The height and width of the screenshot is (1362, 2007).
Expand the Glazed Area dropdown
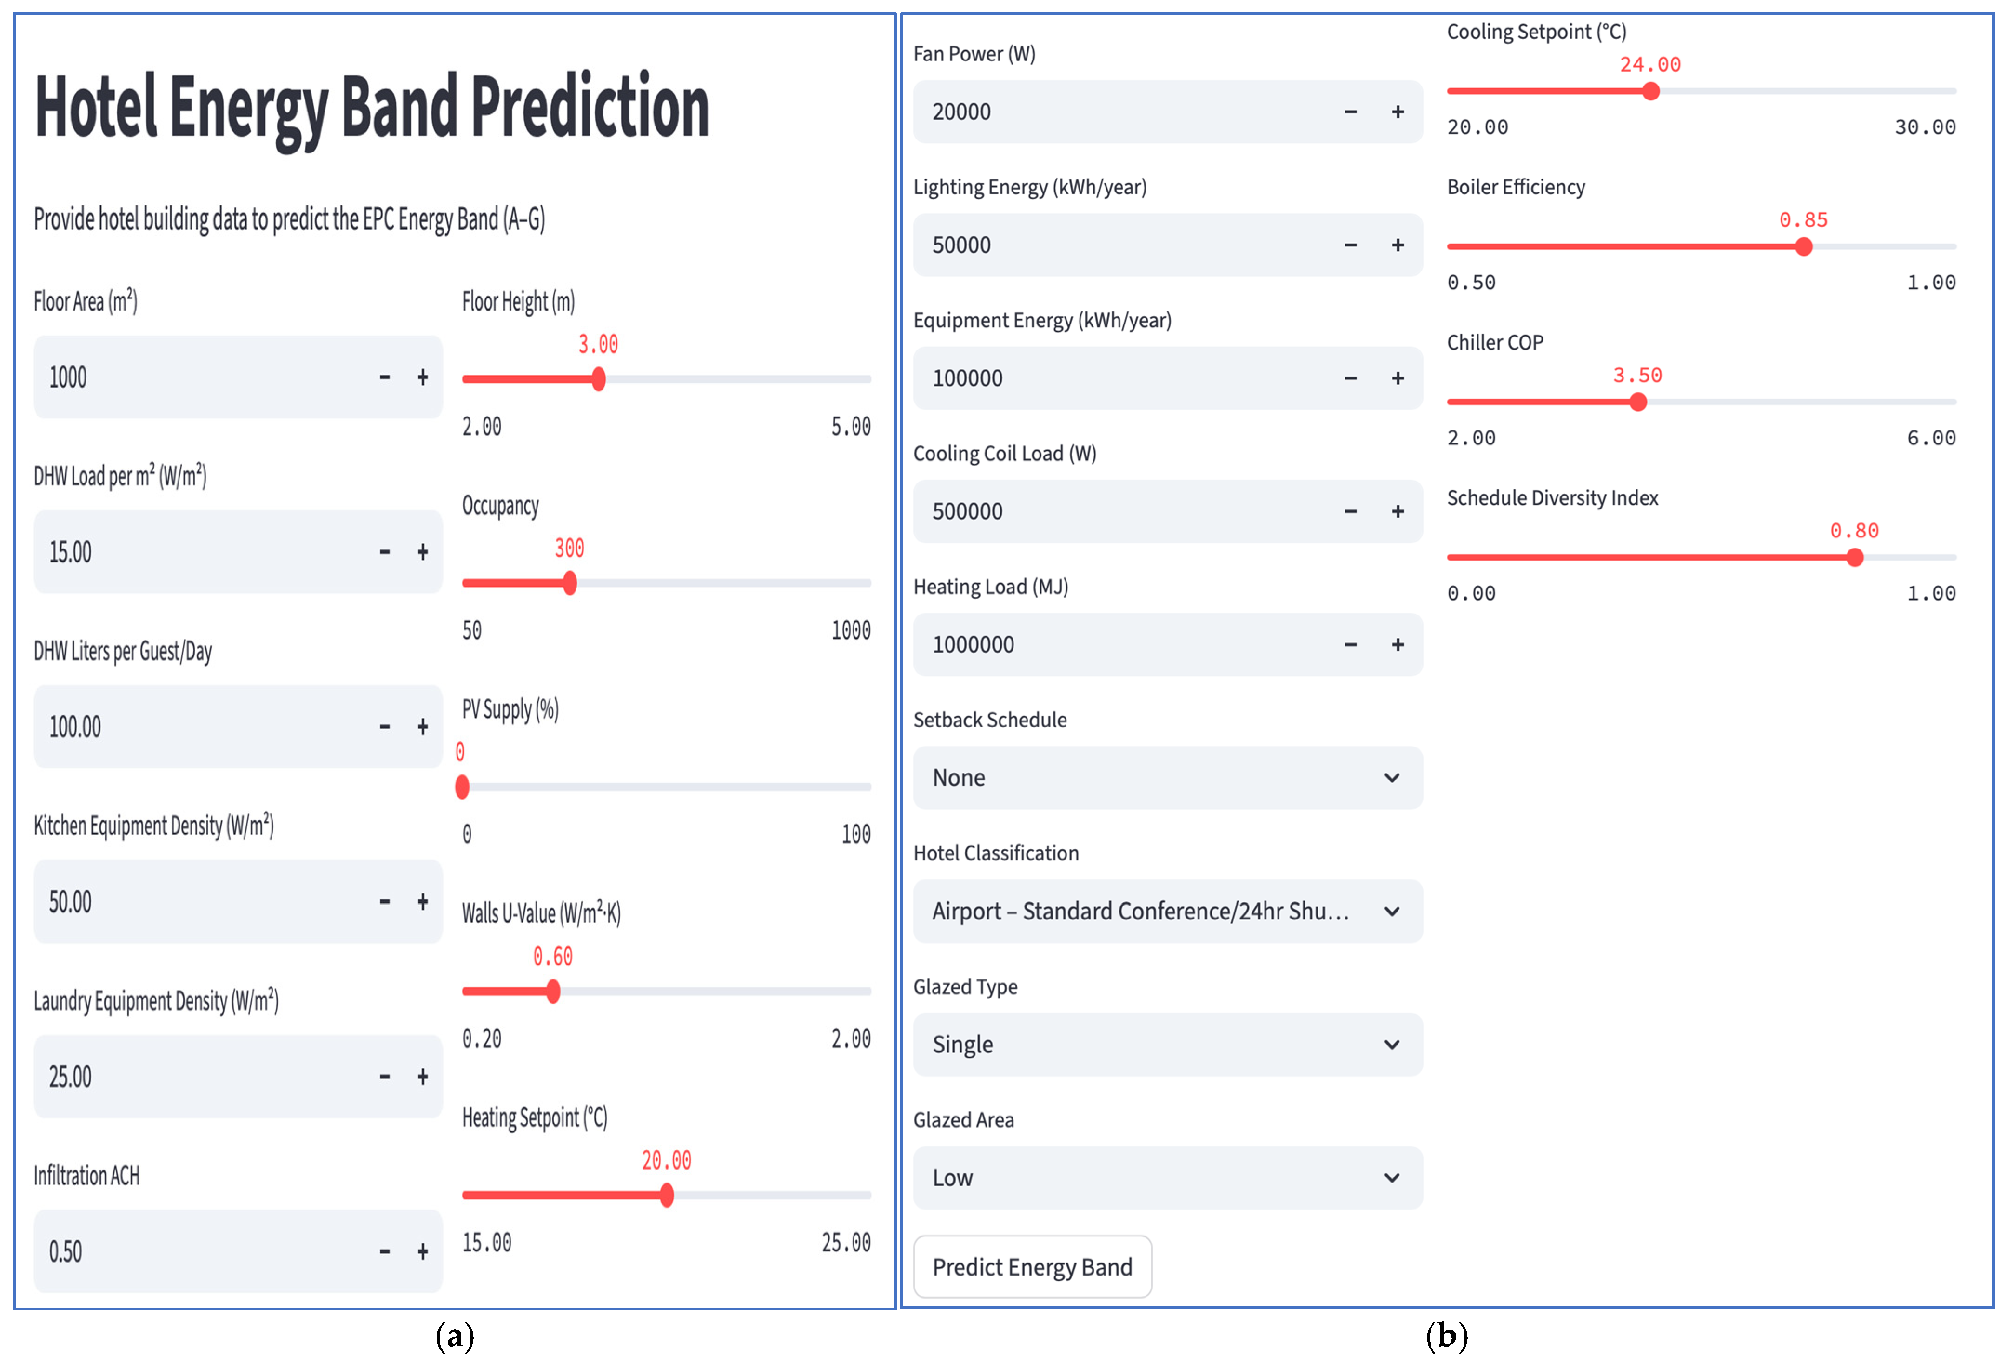pos(1167,1178)
